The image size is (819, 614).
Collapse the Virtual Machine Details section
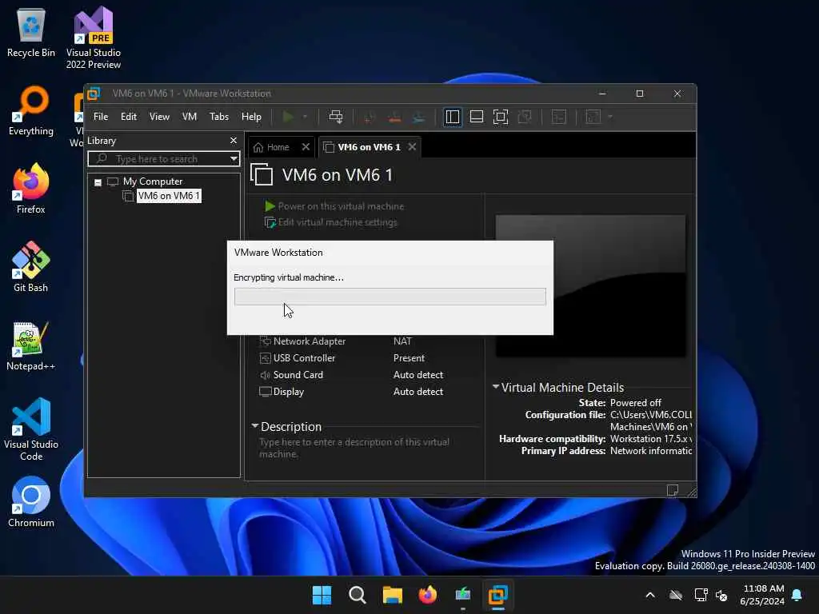pyautogui.click(x=496, y=387)
